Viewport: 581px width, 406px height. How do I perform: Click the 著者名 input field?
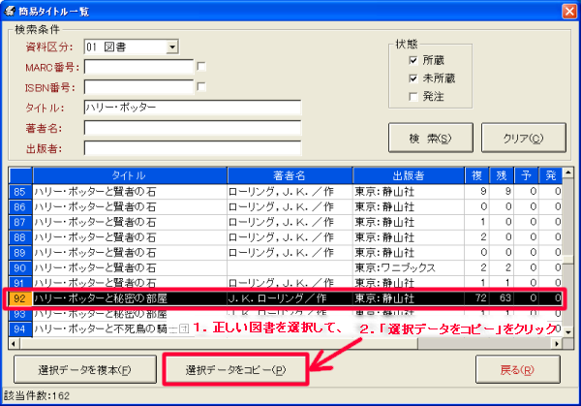point(193,128)
